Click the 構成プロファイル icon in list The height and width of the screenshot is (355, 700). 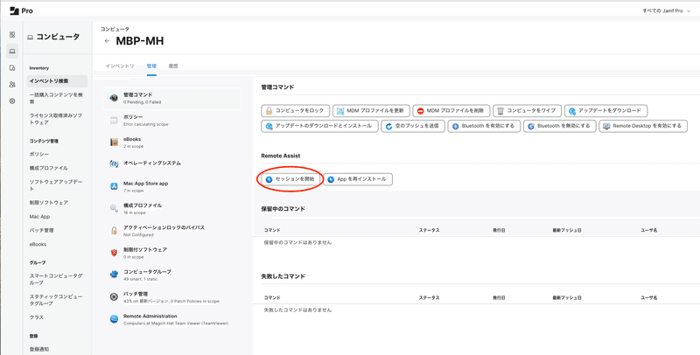pyautogui.click(x=114, y=208)
